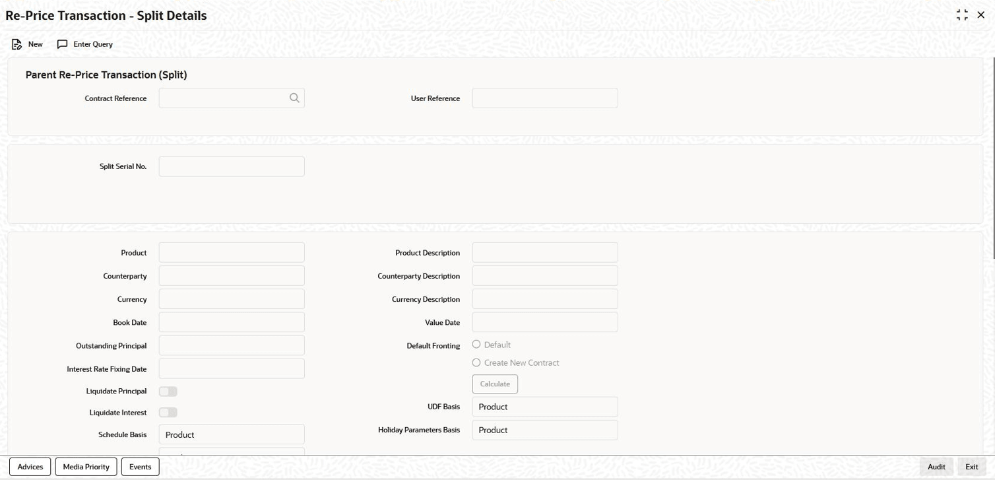The image size is (995, 480).
Task: Click into the Product field
Action: coord(232,252)
